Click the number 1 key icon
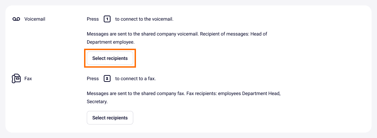Screen dimensions: 377x138 (107, 19)
